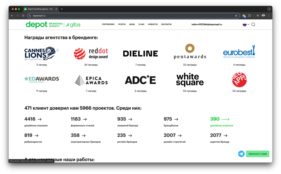The image size is (281, 174).
Task: Open the корпоративных брендов link
Action: tap(86, 142)
